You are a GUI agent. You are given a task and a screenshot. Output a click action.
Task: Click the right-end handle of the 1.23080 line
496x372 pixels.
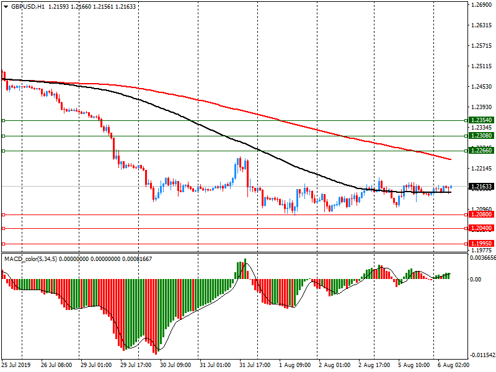pos(466,136)
